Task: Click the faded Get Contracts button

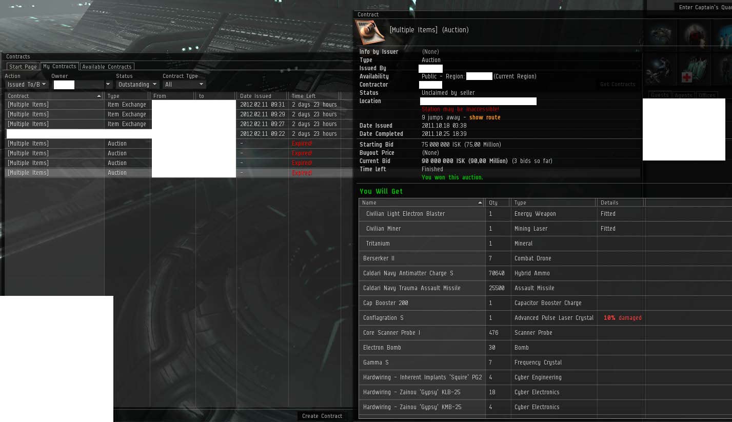Action: (618, 84)
